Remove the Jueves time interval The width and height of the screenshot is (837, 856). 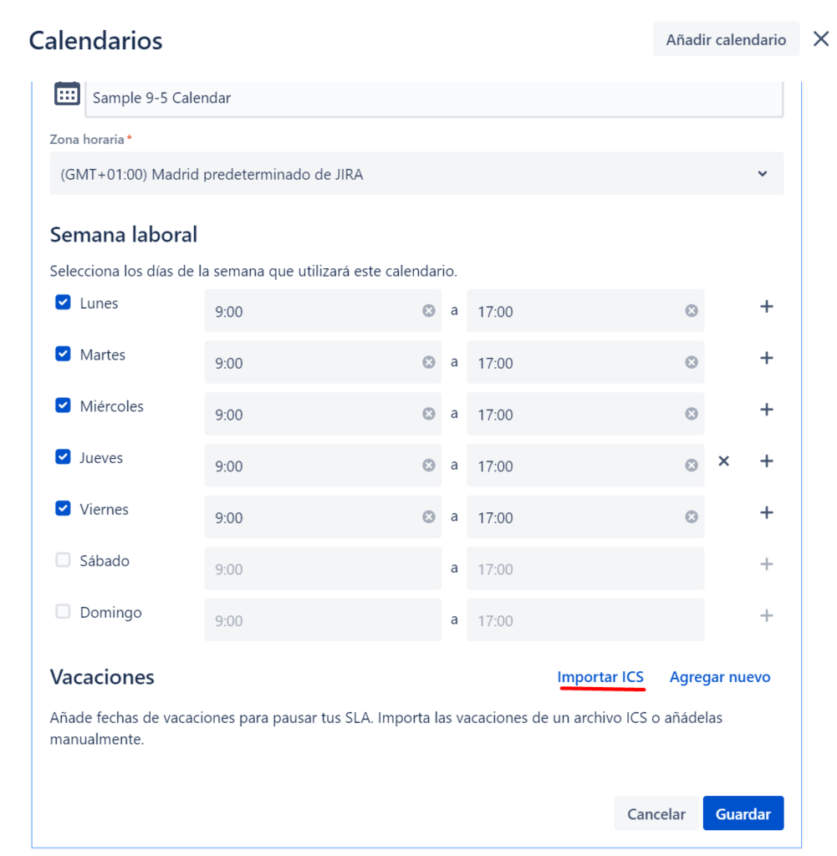pyautogui.click(x=723, y=461)
